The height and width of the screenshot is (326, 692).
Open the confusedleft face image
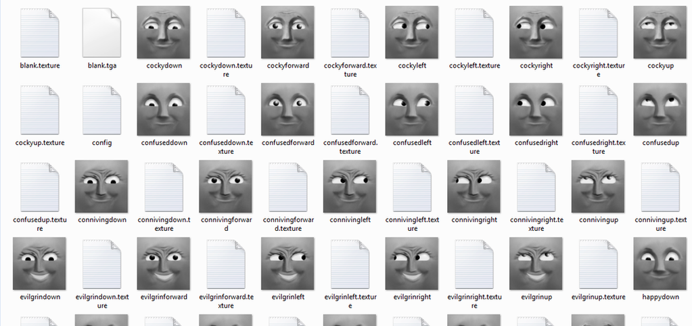[412, 109]
